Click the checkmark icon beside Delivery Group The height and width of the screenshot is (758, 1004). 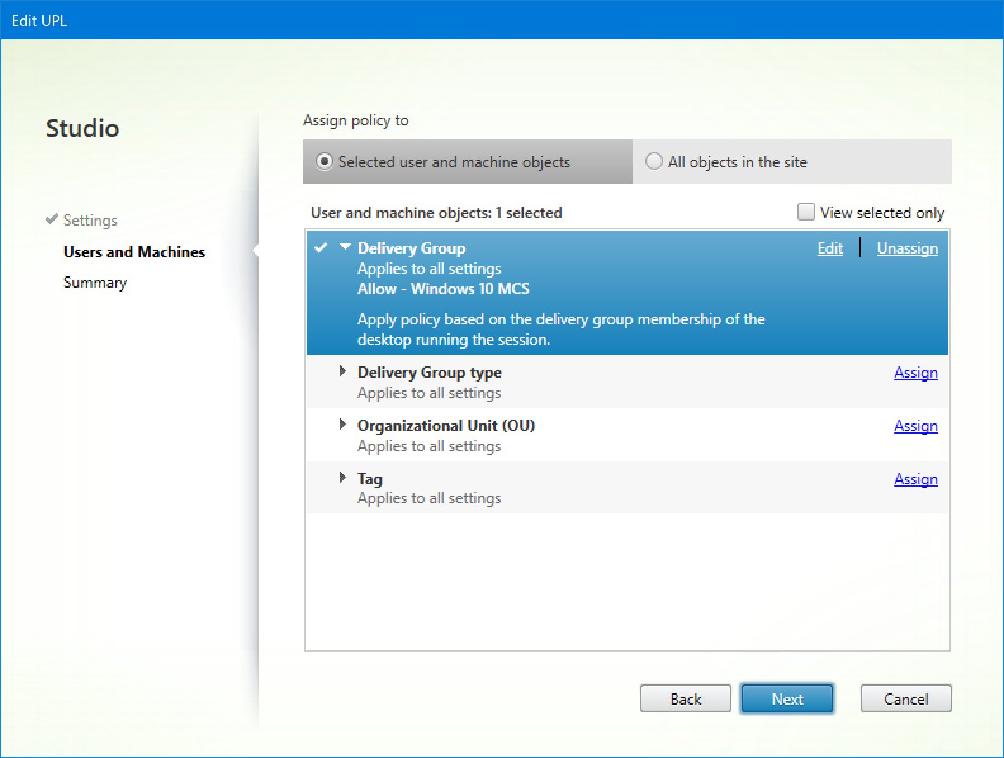point(321,248)
